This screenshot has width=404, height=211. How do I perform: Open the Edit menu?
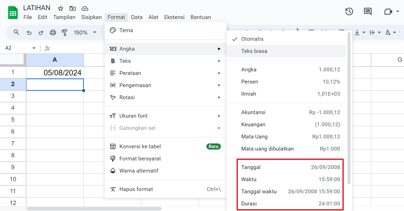click(43, 17)
